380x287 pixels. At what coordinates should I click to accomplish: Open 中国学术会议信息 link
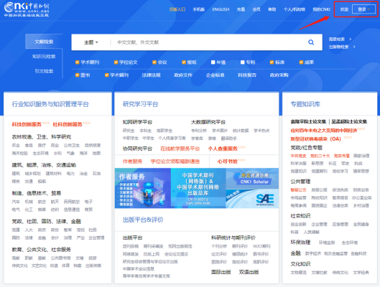(139, 269)
